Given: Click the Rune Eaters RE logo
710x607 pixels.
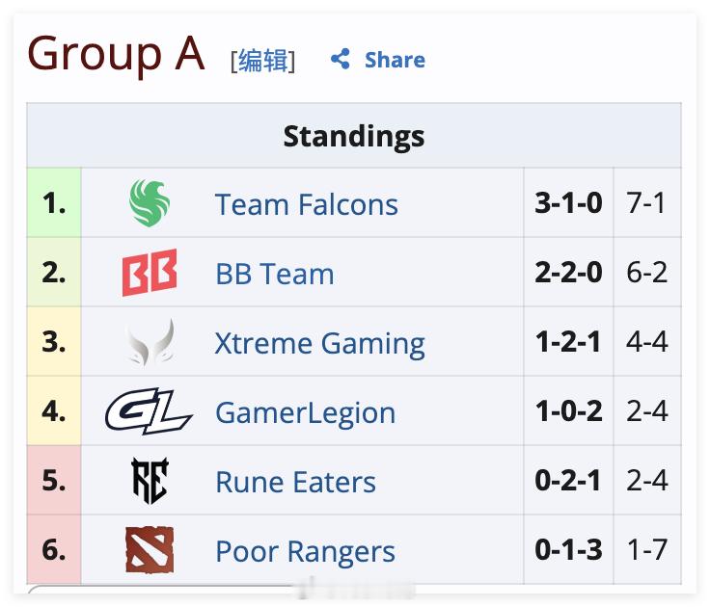Looking at the screenshot, I should click(x=150, y=481).
